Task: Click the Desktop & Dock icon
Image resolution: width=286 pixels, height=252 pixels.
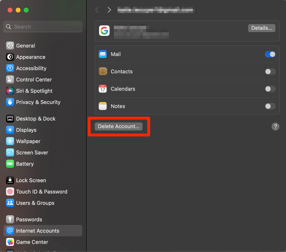Action: [10, 119]
